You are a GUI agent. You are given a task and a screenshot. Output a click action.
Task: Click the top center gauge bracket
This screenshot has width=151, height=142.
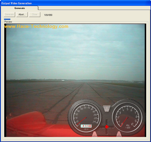[107, 108]
